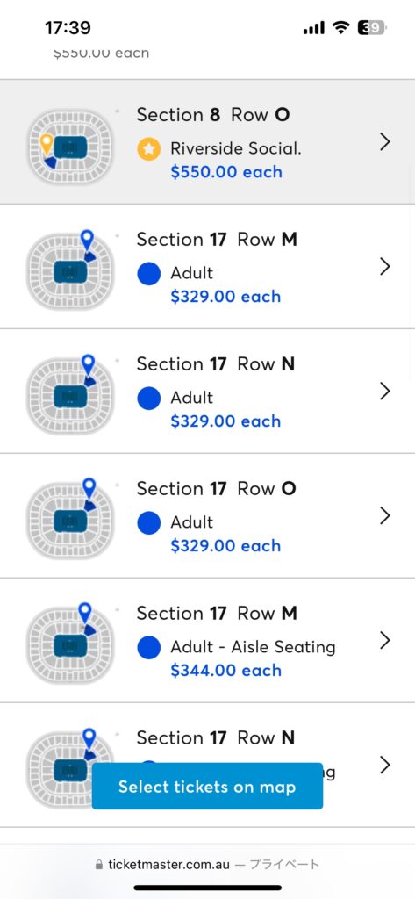The width and height of the screenshot is (415, 899).
Task: Tap the blue circle for Section 17 Row N Adult $329
Action: 149,398
